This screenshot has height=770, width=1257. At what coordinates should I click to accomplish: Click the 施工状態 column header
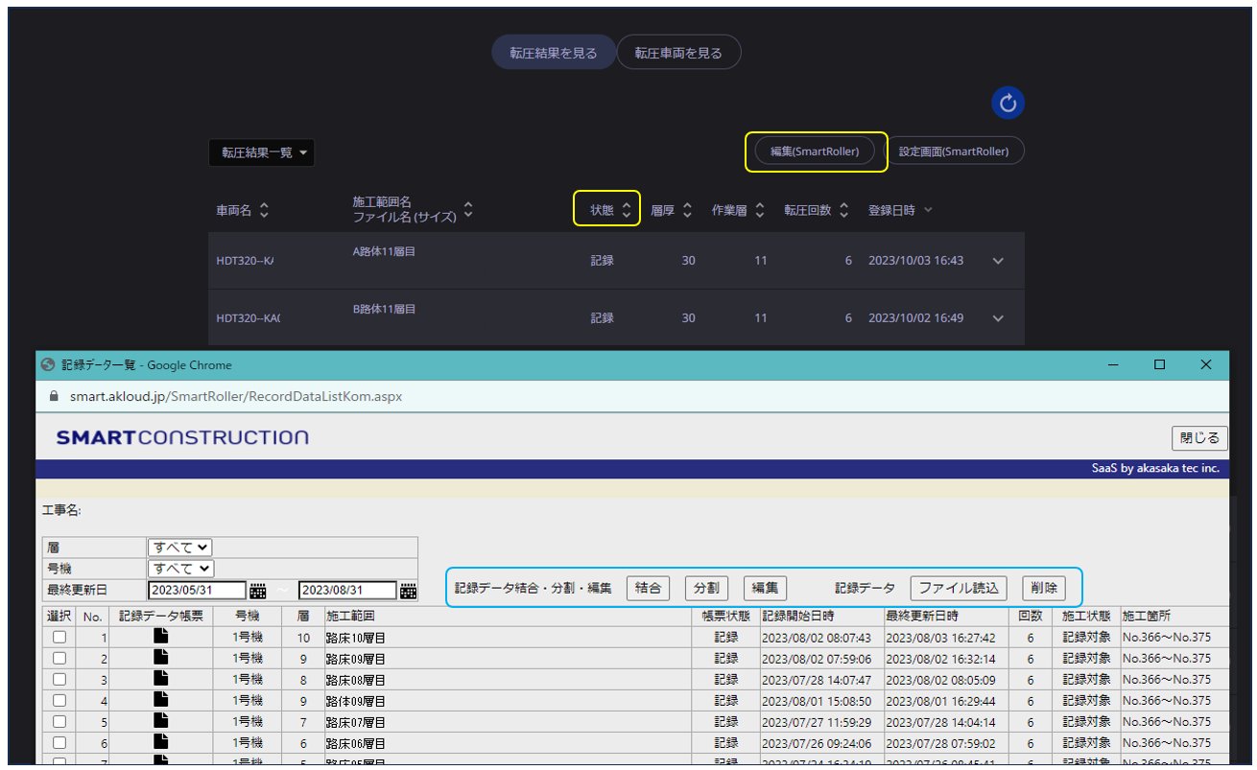pyautogui.click(x=1086, y=616)
